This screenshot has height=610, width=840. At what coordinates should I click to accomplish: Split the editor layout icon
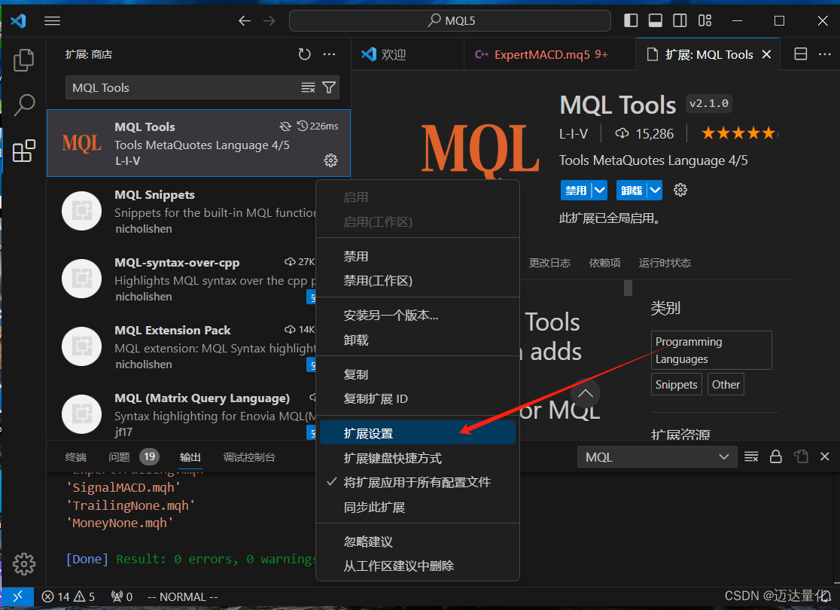click(x=800, y=54)
